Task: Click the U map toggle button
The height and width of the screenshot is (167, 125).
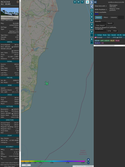Action: click(x=75, y=2)
